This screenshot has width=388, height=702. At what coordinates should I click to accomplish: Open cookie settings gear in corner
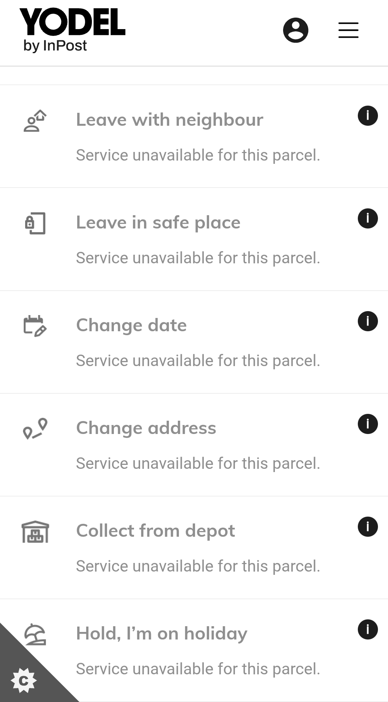tap(23, 680)
